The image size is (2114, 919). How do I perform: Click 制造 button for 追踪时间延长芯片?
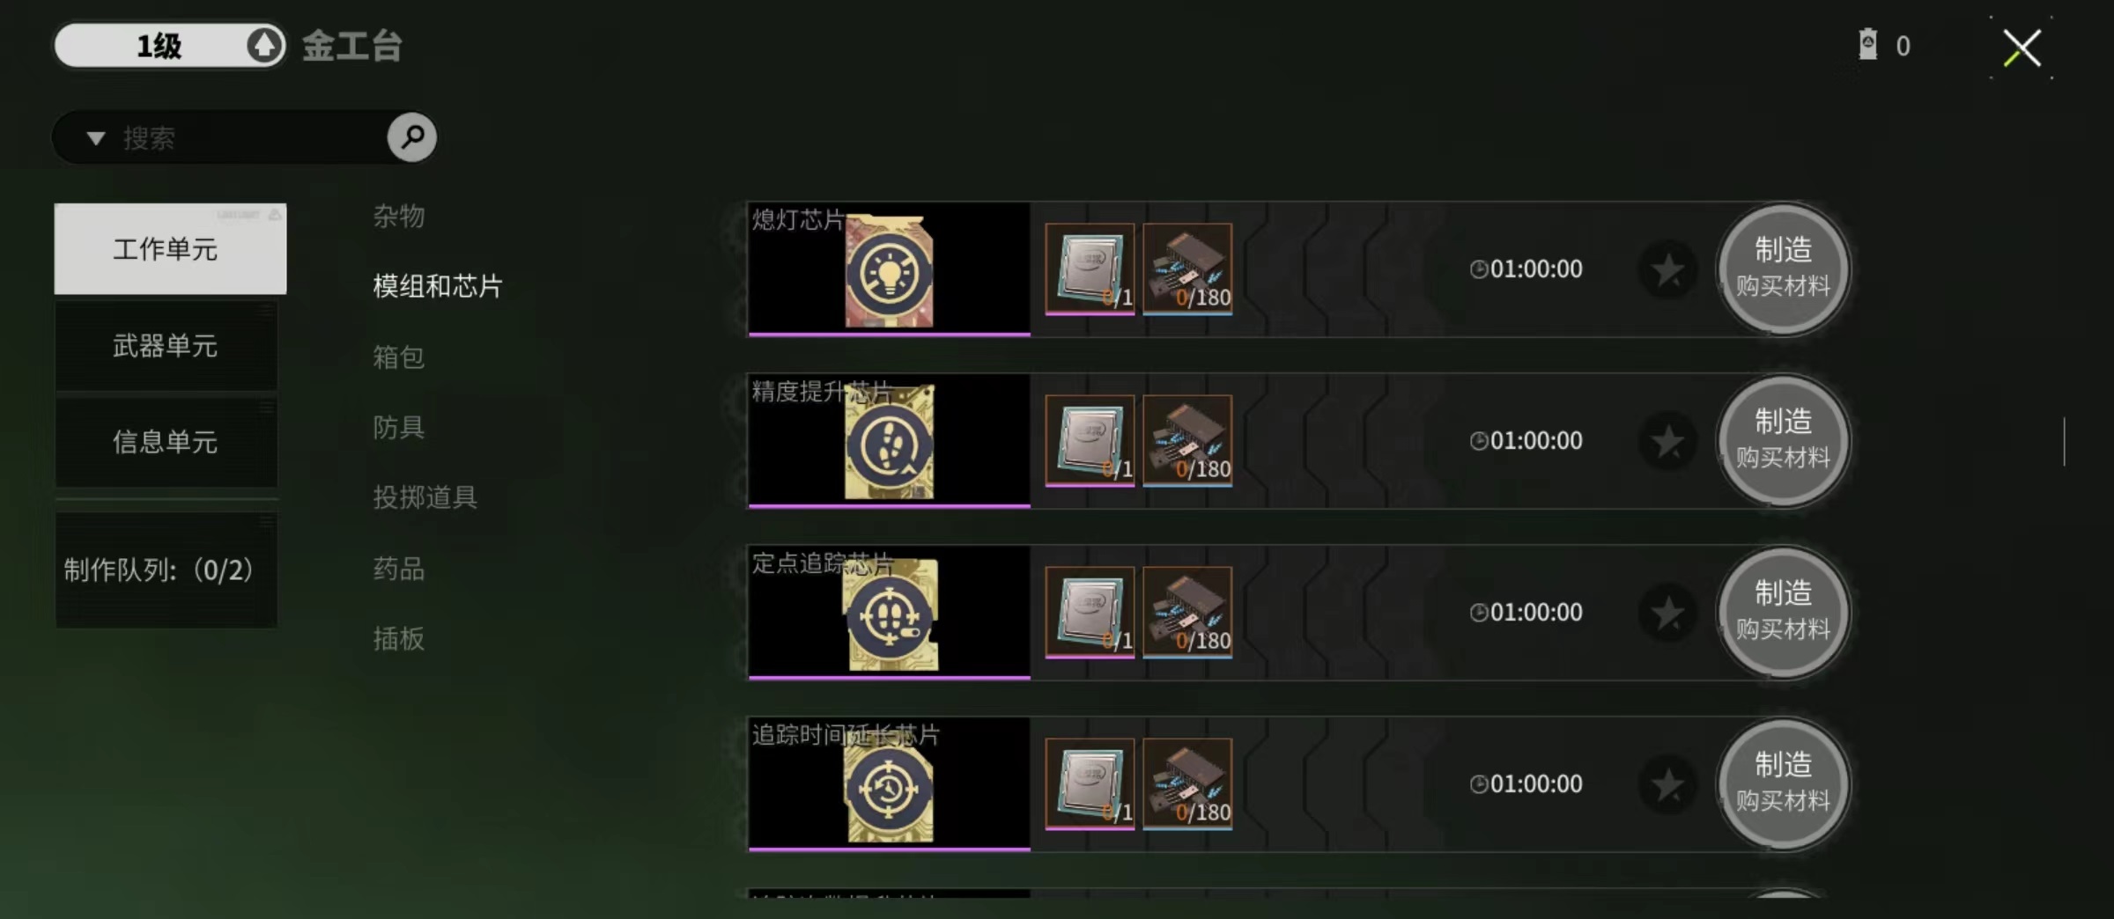coord(1783,783)
